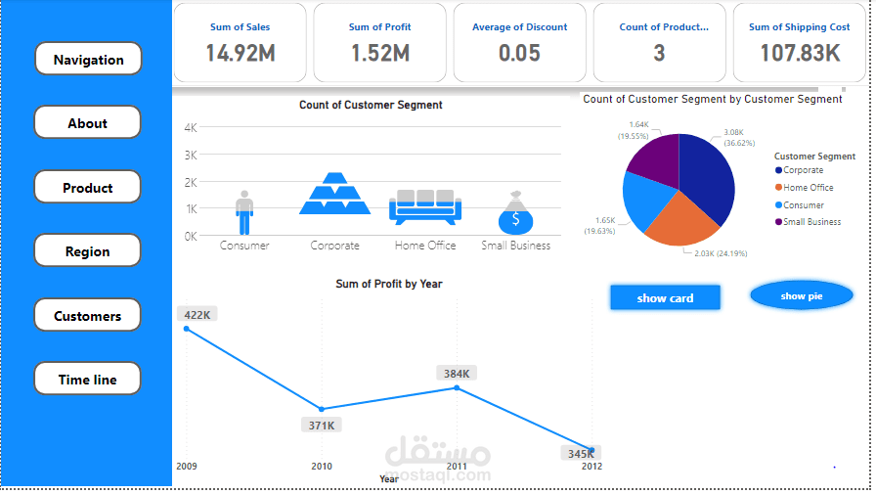Select the Small Business legend color marker
This screenshot has width=876, height=494.
click(778, 222)
